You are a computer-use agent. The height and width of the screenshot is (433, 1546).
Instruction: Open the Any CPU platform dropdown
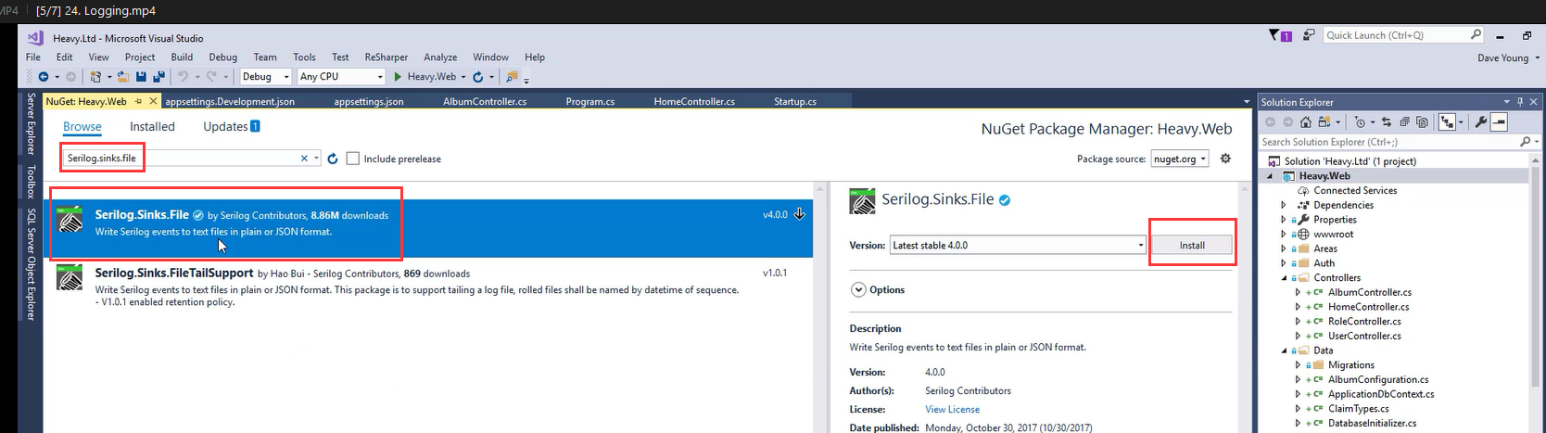click(x=340, y=77)
